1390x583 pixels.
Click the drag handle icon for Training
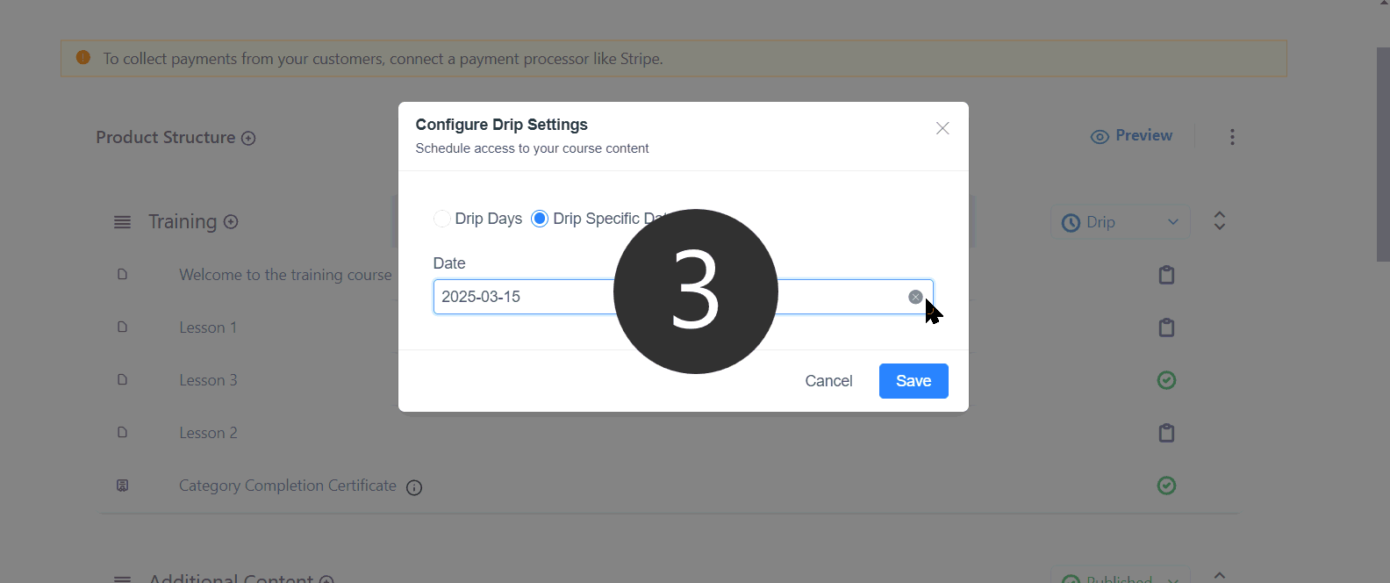[123, 222]
